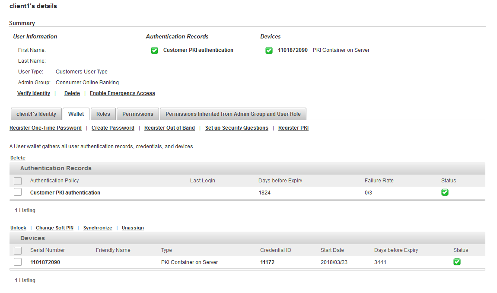Select the Wallet tab
This screenshot has width=497, height=293.
click(76, 114)
